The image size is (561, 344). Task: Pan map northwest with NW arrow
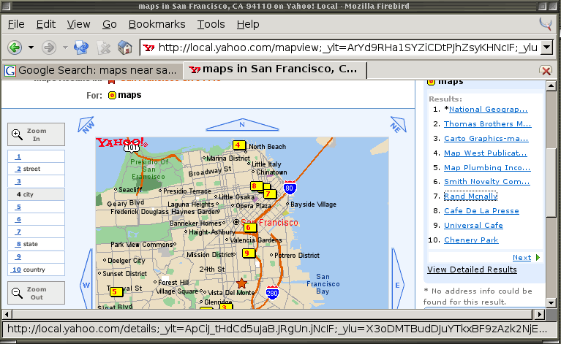[88, 125]
